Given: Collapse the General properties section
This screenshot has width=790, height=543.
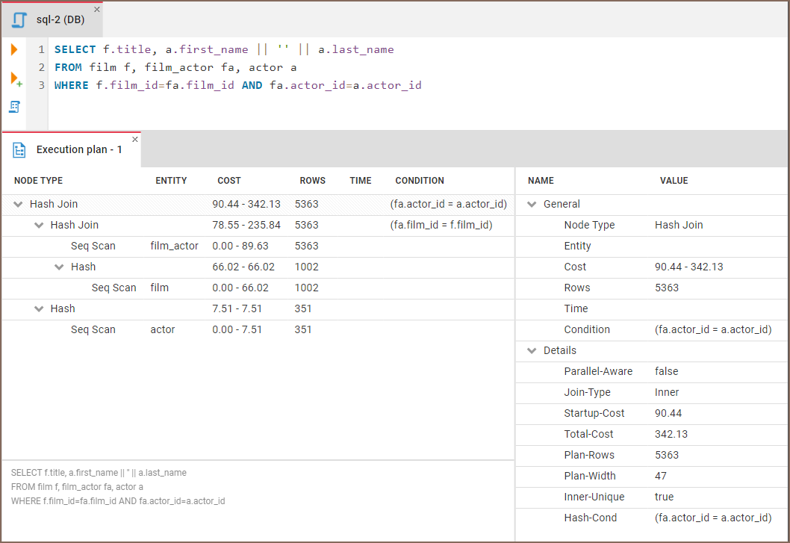Looking at the screenshot, I should click(x=532, y=204).
